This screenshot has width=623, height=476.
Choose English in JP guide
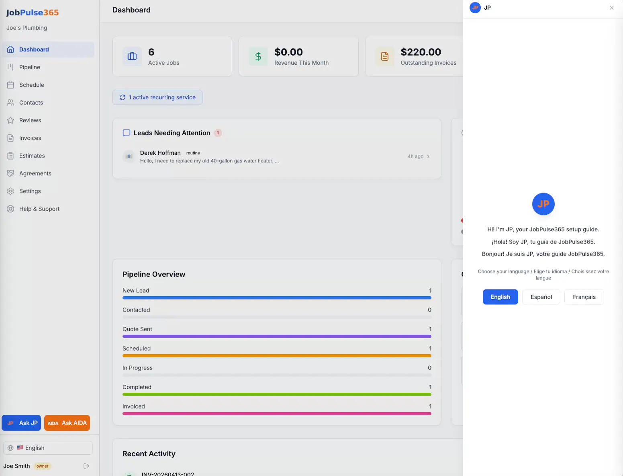[500, 297]
